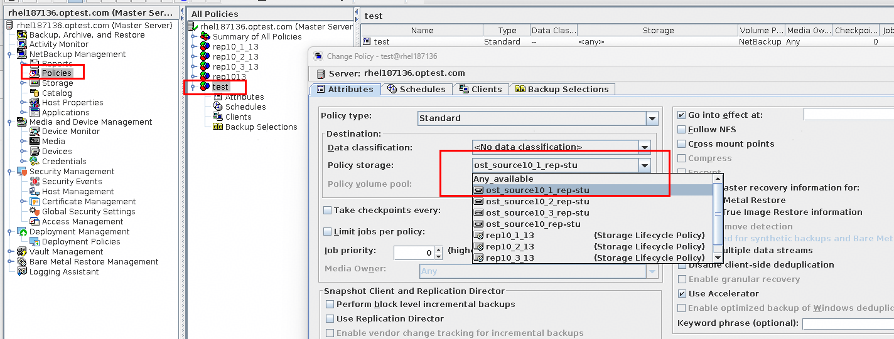Choose ost_source10_2_rep-stu storage unit
The image size is (894, 339).
[x=593, y=202]
